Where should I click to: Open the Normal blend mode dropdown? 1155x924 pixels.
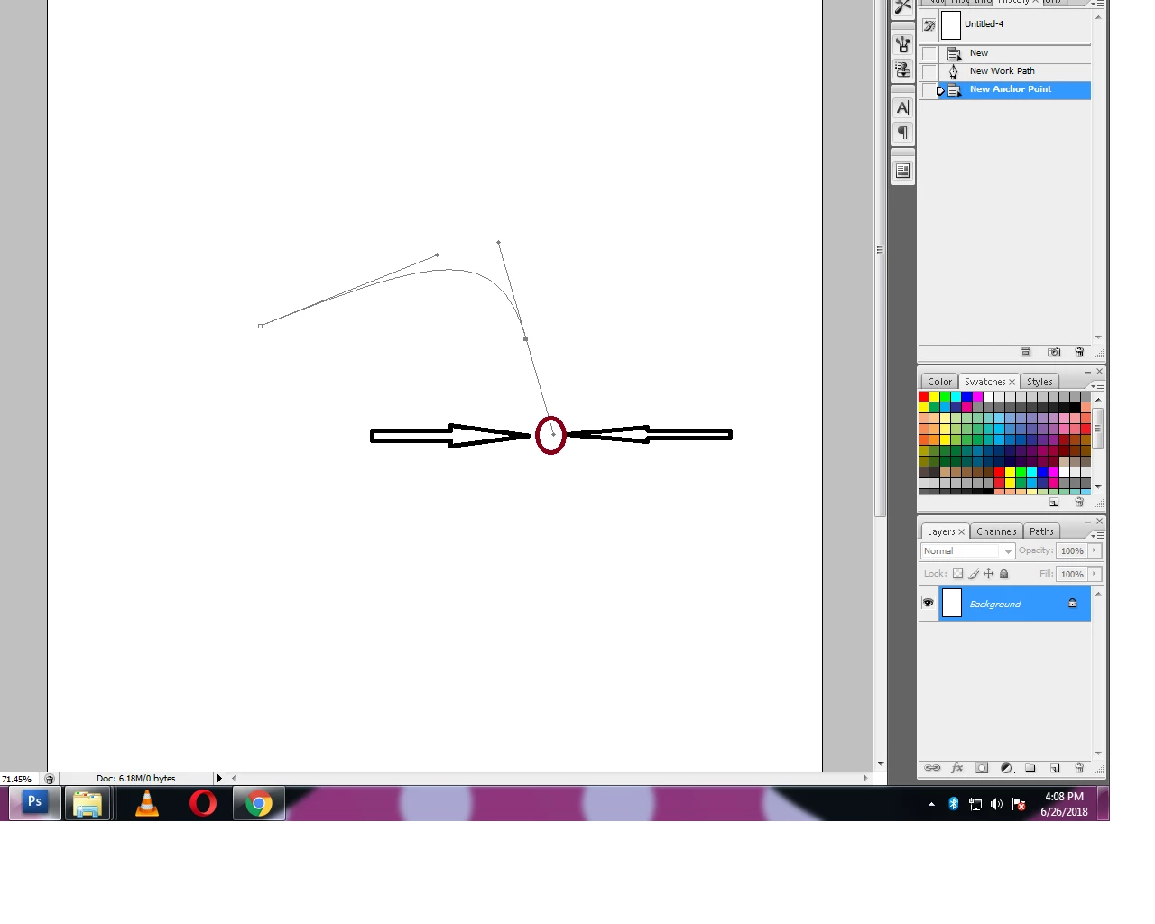click(x=967, y=551)
